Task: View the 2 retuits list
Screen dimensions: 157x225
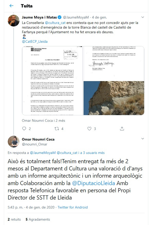Action: pos(14,219)
